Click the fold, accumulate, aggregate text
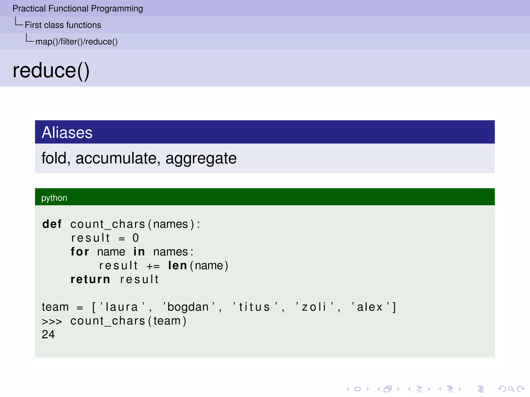Screen dimensions: 530x397 [x=139, y=158]
